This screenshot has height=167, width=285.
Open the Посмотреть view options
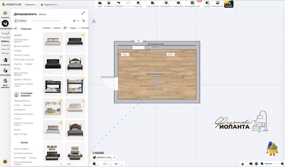(178, 4)
